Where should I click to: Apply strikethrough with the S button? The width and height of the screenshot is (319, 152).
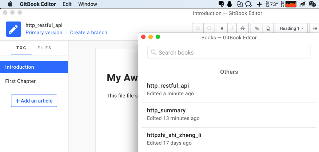(x=243, y=28)
